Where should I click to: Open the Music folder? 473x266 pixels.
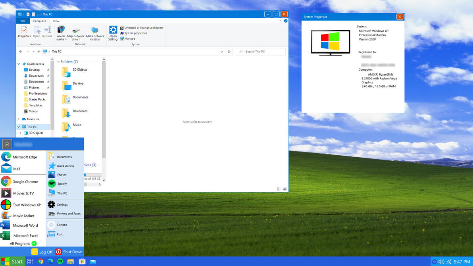[71, 127]
